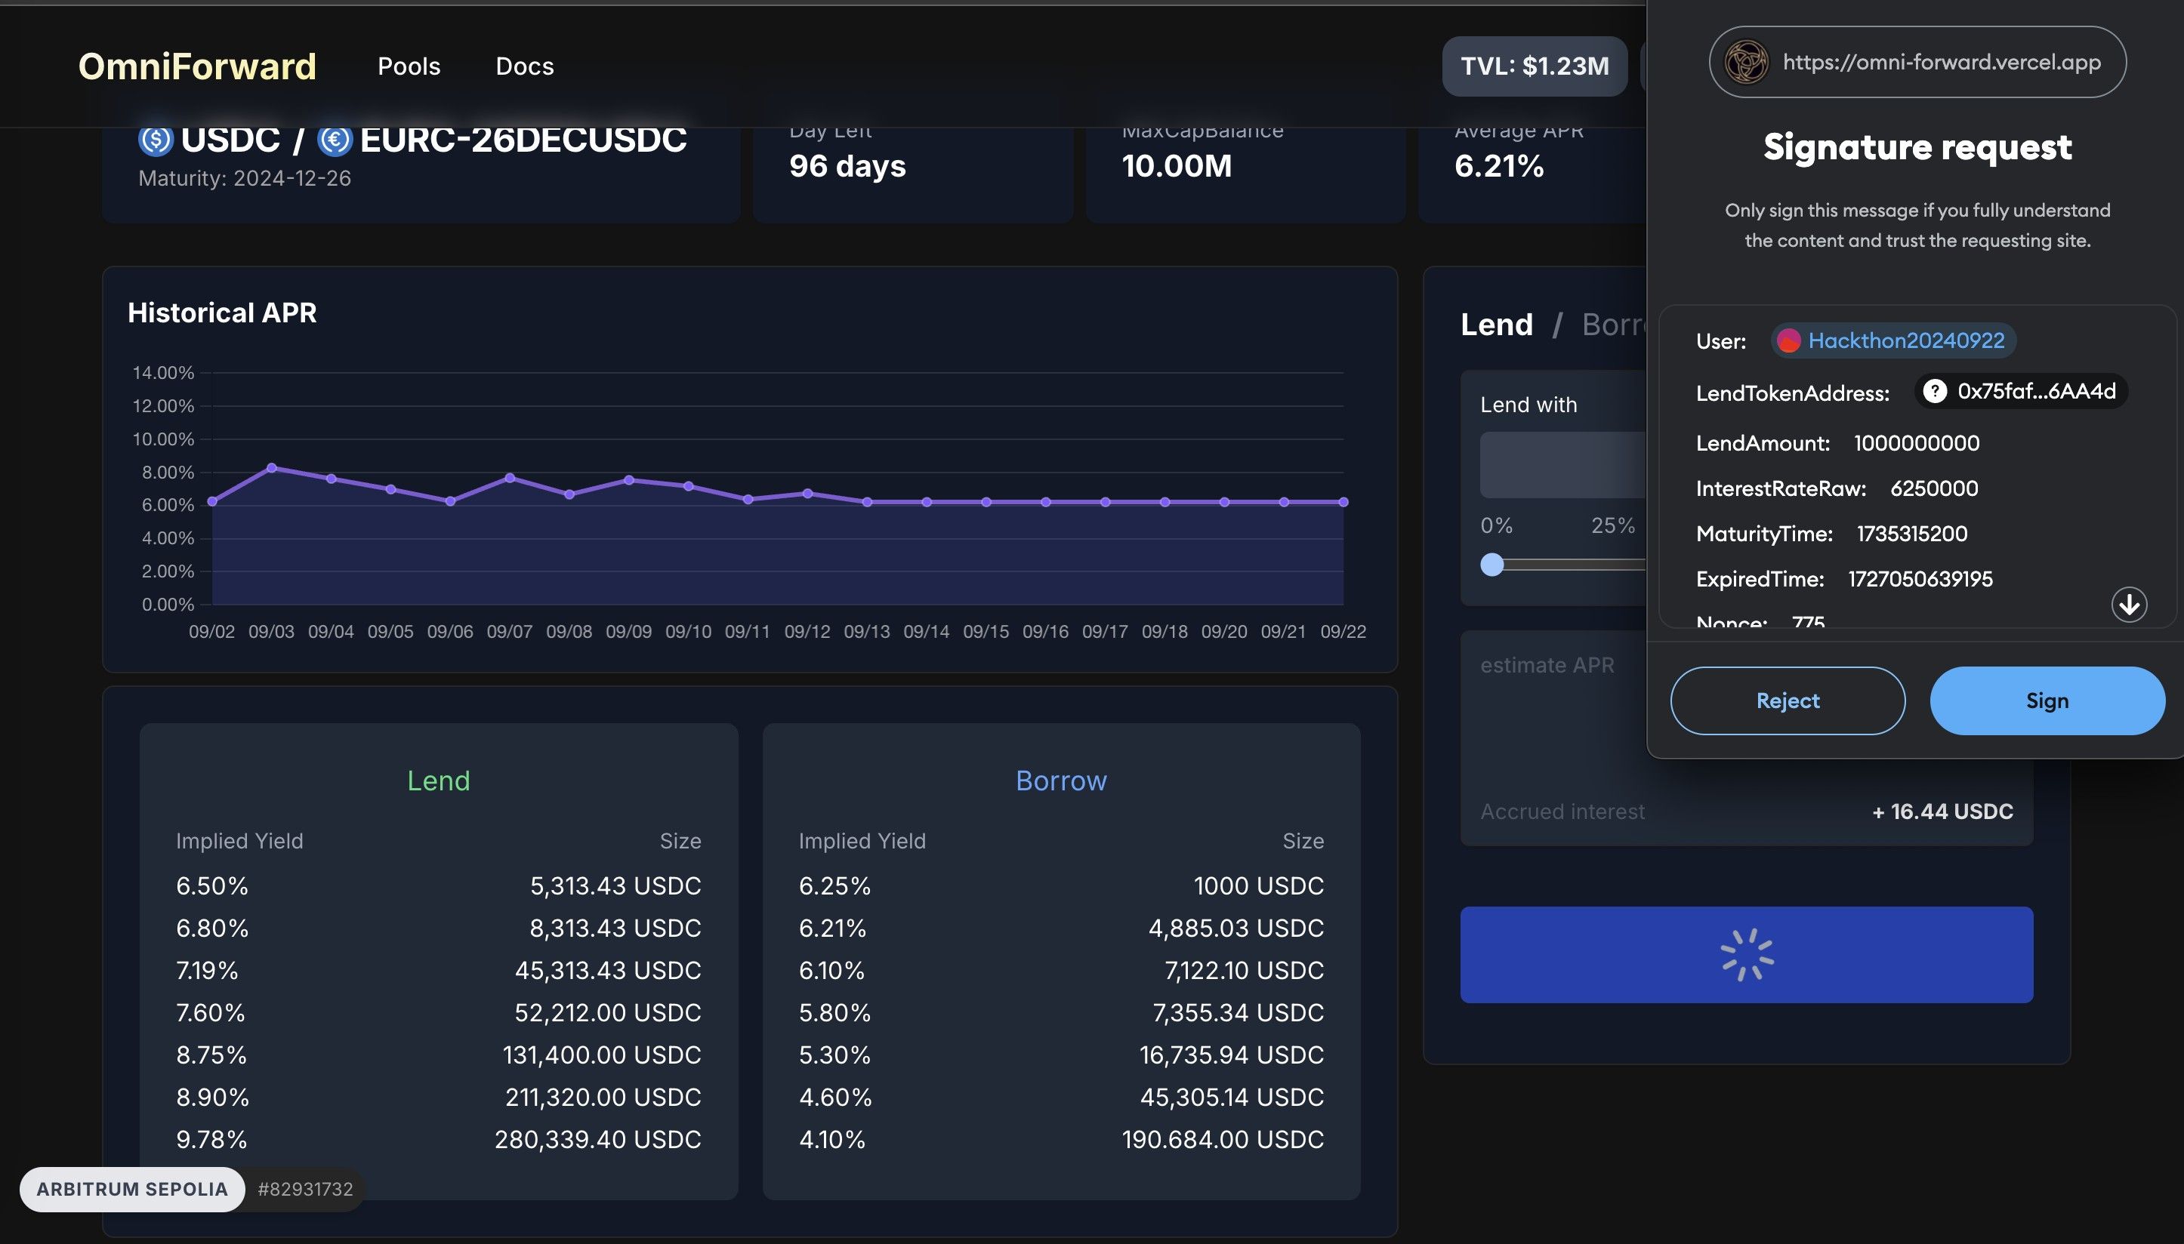Select the 6.21% borrow order row
Viewport: 2184px width, 1244px height.
(x=1061, y=928)
